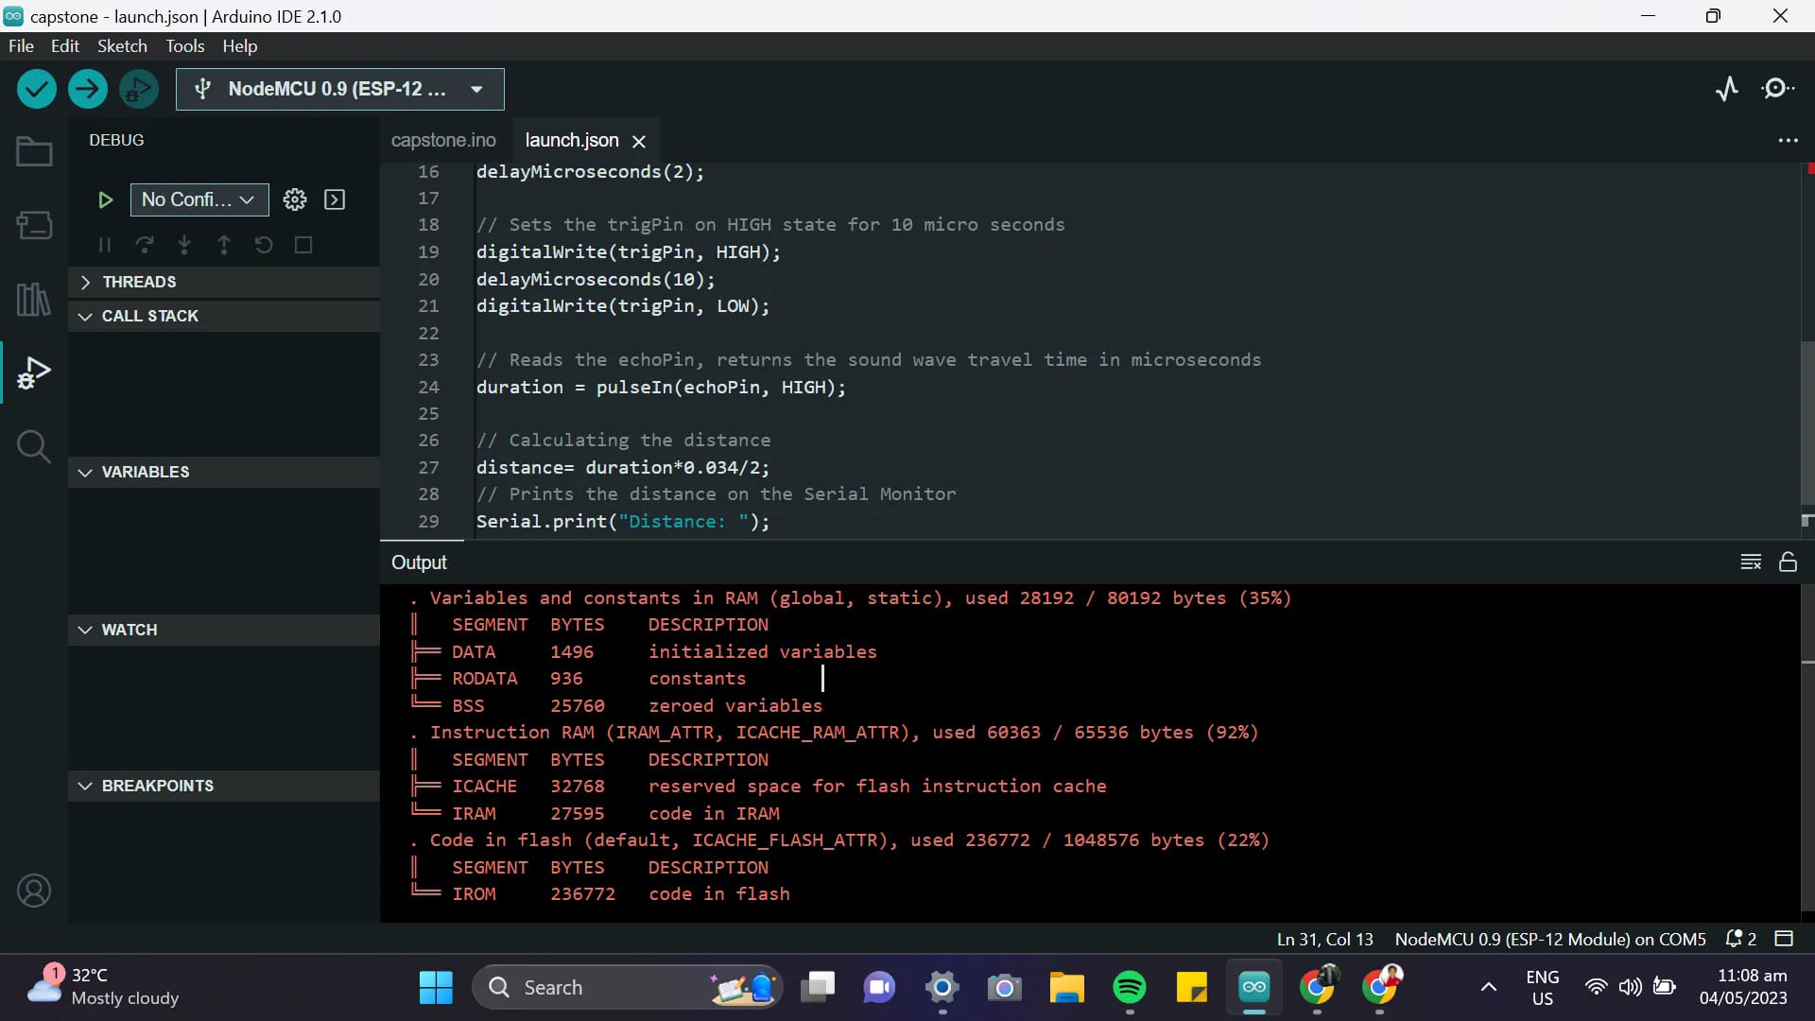Click the Upload arrow button
This screenshot has width=1815, height=1021.
pos(88,89)
